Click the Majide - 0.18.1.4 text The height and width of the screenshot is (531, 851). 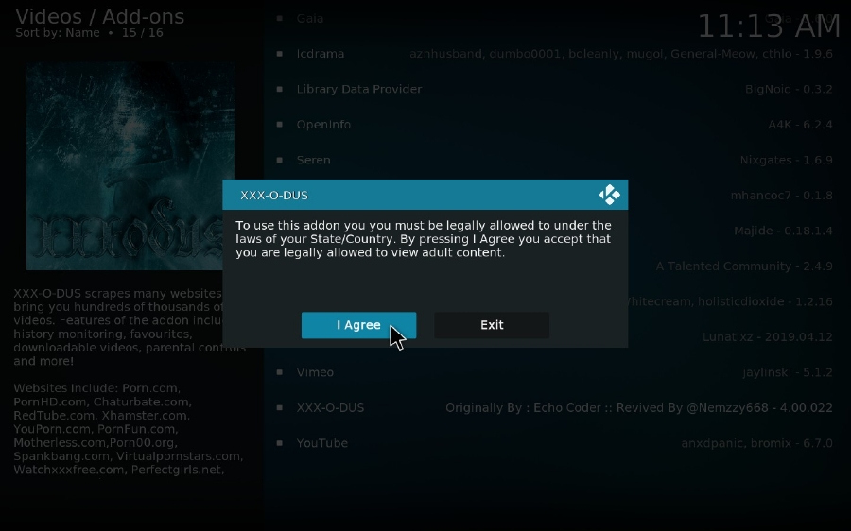click(783, 231)
